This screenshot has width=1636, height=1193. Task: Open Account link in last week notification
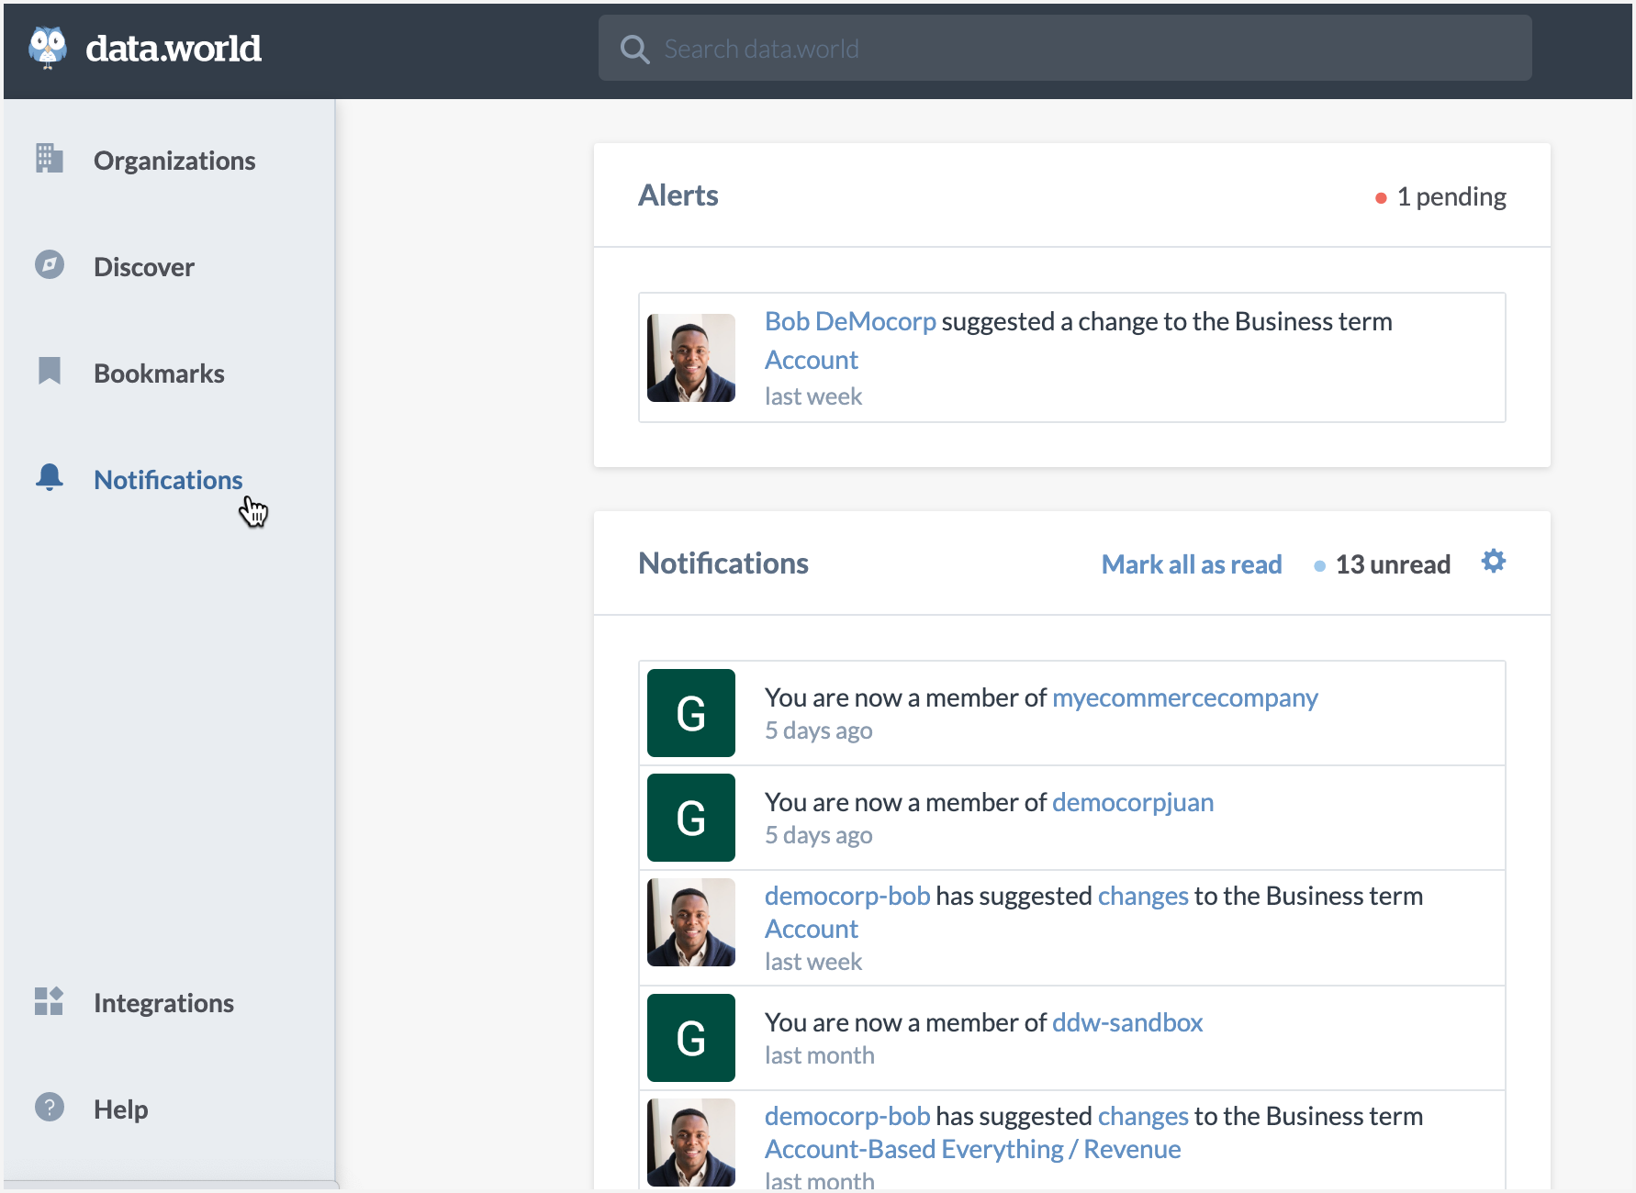click(812, 929)
